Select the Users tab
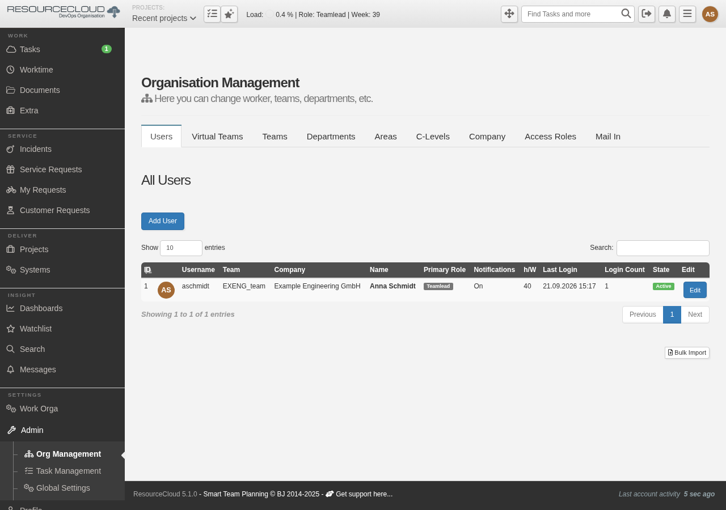 [x=161, y=137]
